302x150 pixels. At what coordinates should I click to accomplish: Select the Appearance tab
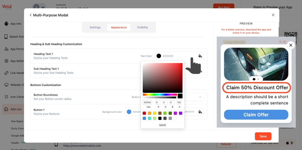pyautogui.click(x=119, y=27)
